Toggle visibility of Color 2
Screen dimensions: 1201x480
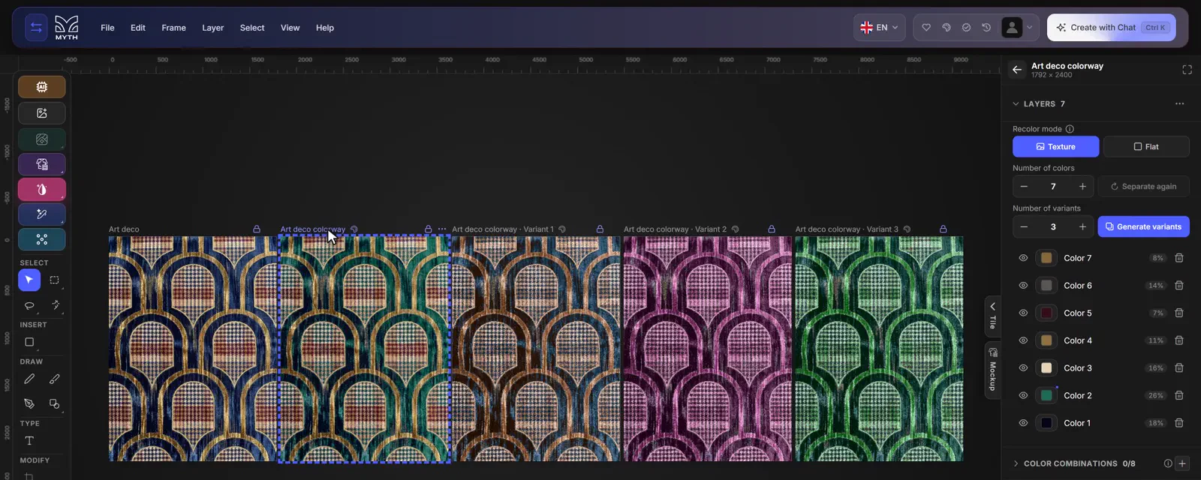pos(1023,395)
